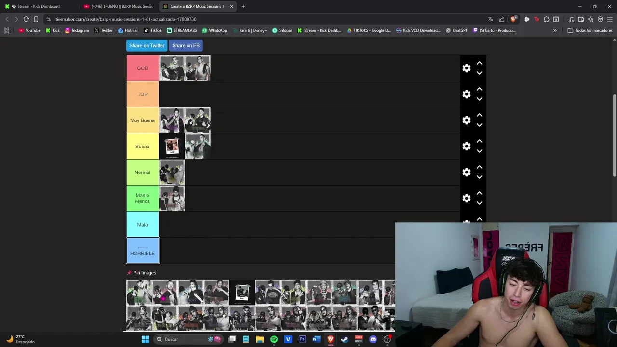Move Normal tier row up
The image size is (617, 347).
pyautogui.click(x=479, y=167)
